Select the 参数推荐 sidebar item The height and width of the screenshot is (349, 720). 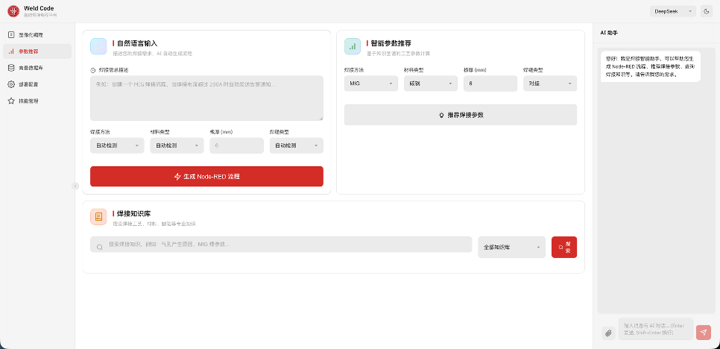point(37,51)
